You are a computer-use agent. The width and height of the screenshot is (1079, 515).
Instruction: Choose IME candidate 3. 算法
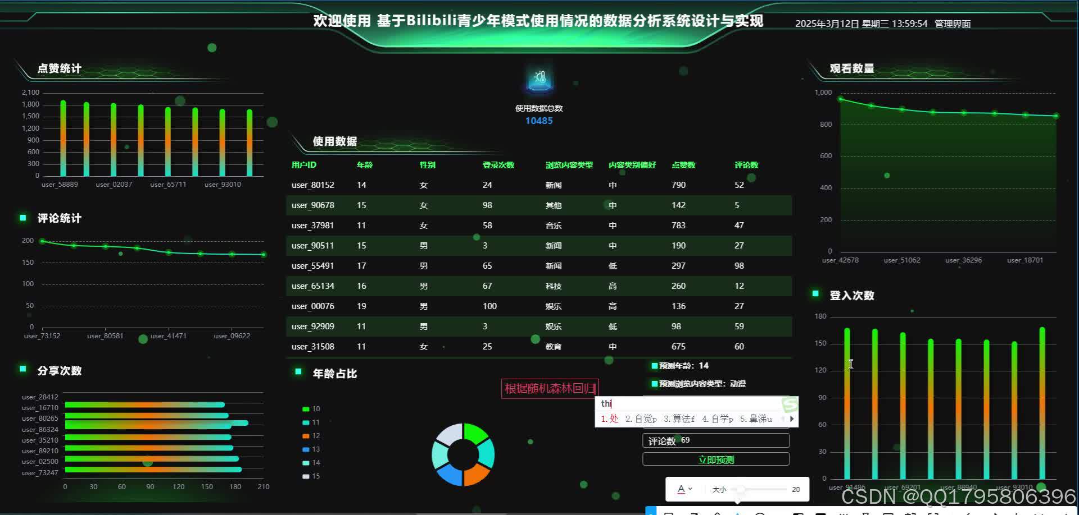point(679,419)
